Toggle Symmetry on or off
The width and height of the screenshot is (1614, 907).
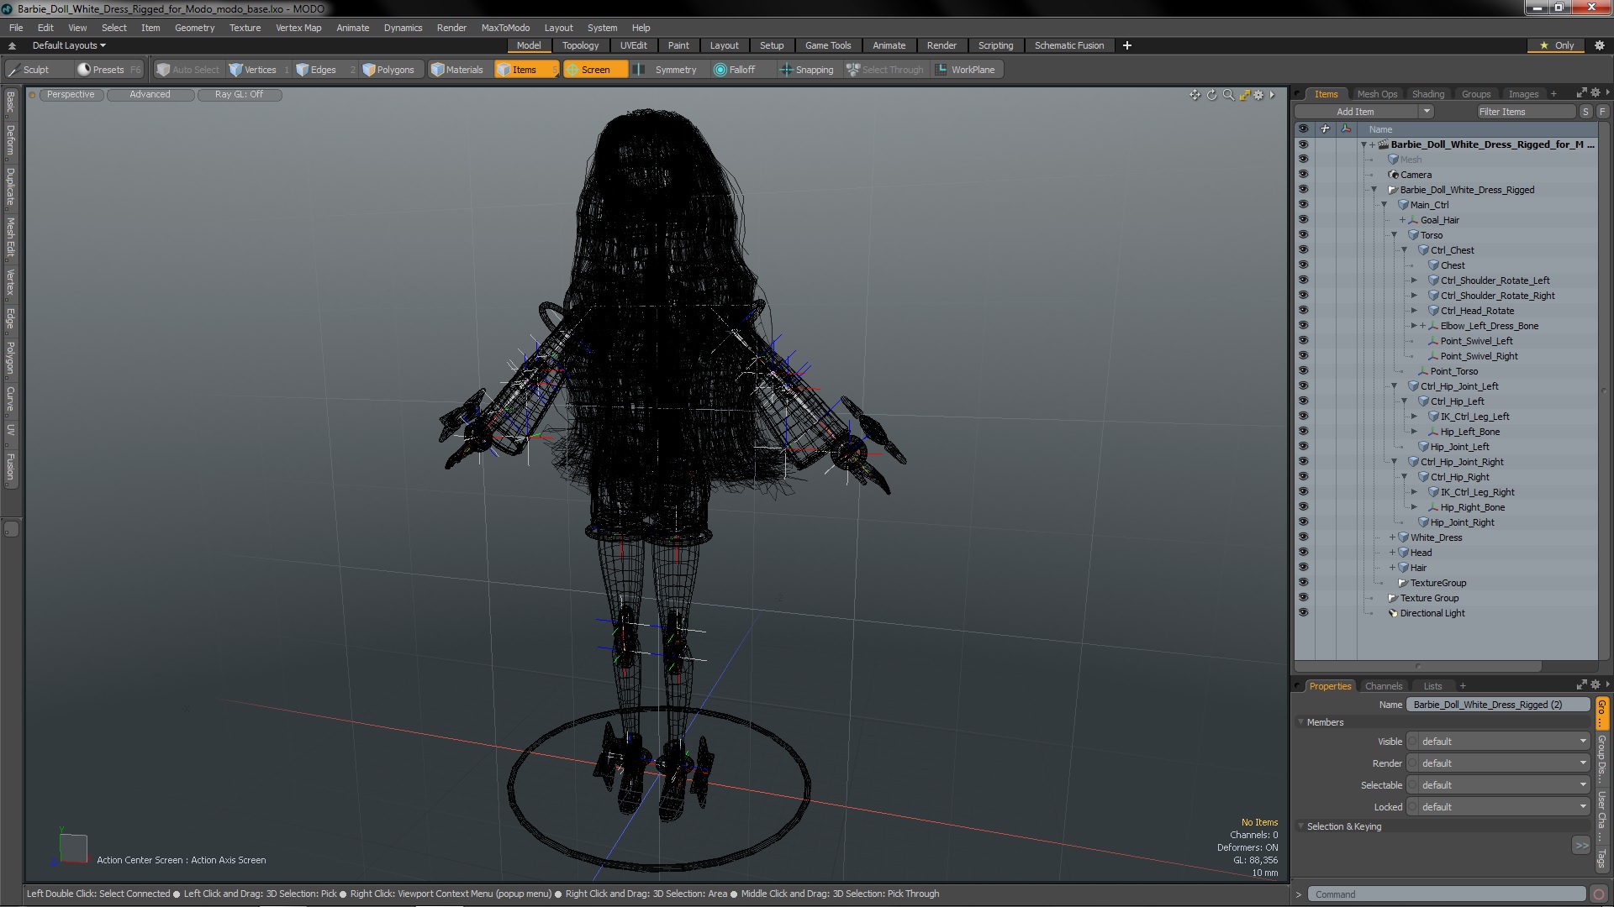pyautogui.click(x=666, y=70)
